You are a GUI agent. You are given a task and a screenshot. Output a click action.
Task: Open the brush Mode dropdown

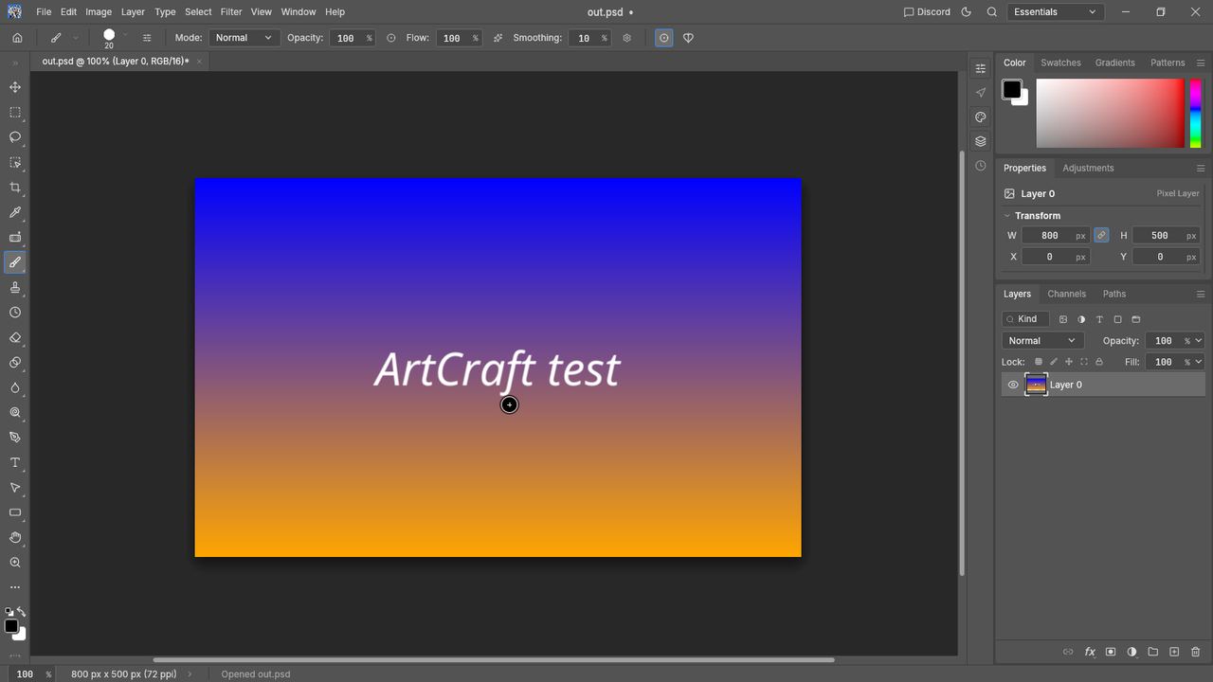(244, 38)
